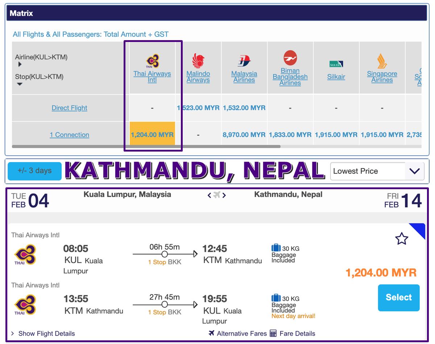Image resolution: width=435 pixels, height=344 pixels.
Task: Open Singapore Airlines link
Action: tap(382, 77)
